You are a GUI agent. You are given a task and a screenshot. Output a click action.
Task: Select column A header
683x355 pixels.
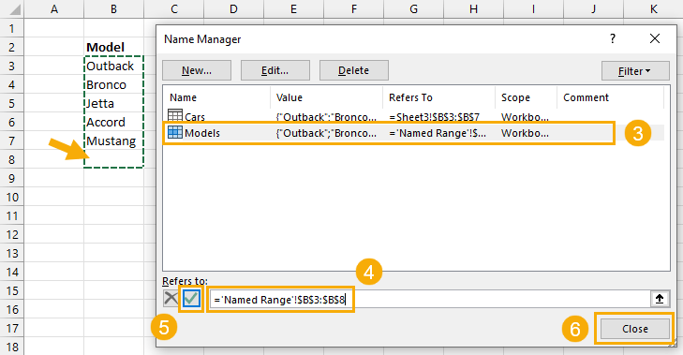[54, 9]
